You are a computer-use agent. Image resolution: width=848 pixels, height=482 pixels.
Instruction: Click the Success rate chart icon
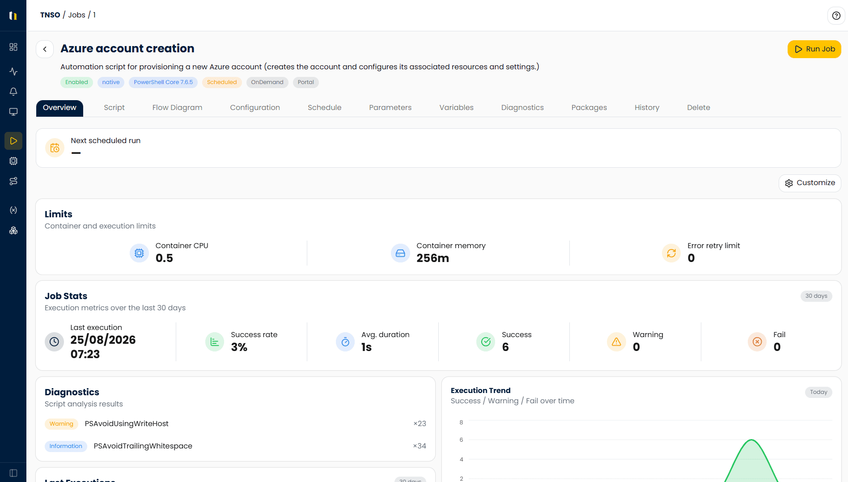215,342
